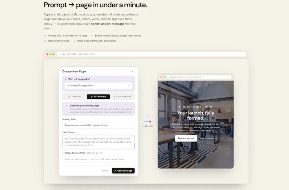Click the document icon in the Template tab
The width and height of the screenshot is (289, 190).
coord(69,97)
